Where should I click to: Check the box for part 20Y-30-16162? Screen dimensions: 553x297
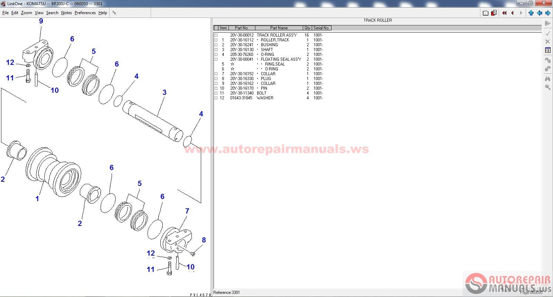click(x=216, y=83)
